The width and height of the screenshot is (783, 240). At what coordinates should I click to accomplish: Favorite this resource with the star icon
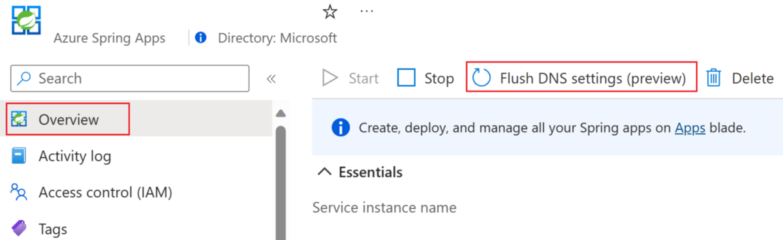click(x=330, y=12)
